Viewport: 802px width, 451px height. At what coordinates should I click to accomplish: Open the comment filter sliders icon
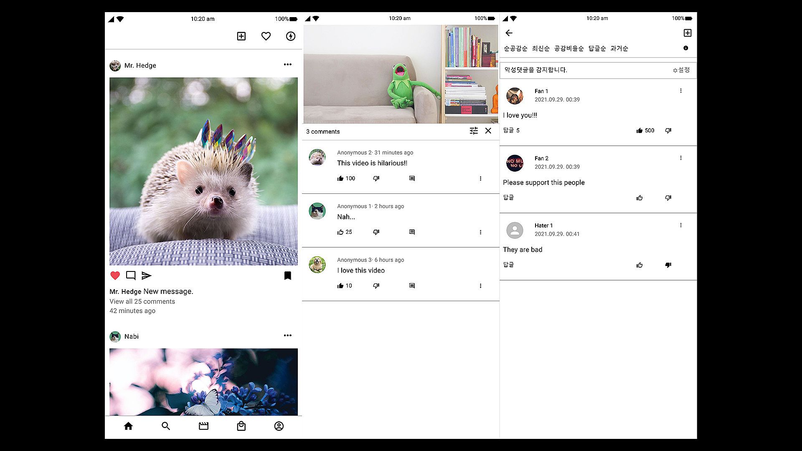474,131
